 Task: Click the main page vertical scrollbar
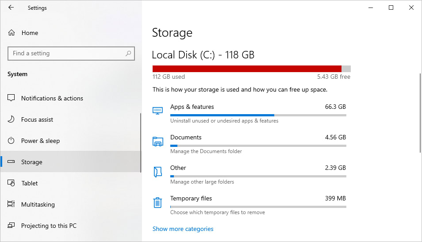(x=420, y=114)
